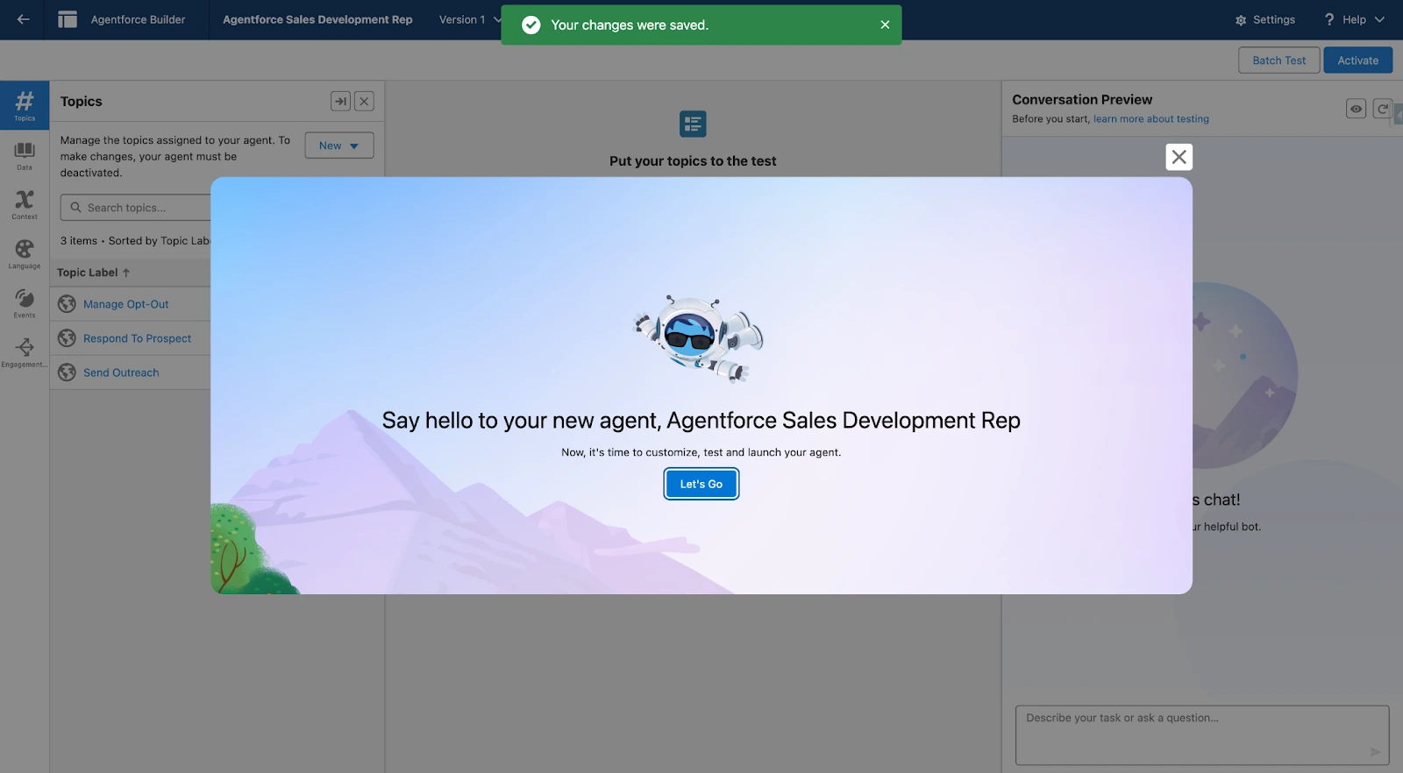Expand the Help menu chevron
This screenshot has height=773, width=1403.
point(1379,19)
